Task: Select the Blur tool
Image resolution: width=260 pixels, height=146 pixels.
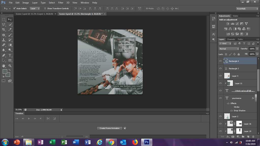Action: click(4, 50)
